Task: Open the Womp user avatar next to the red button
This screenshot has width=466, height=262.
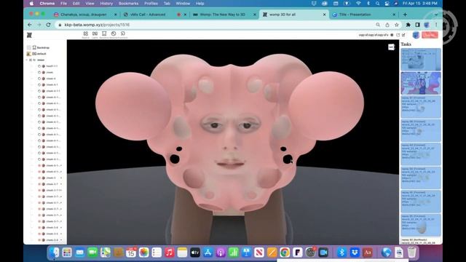Action: [x=416, y=35]
